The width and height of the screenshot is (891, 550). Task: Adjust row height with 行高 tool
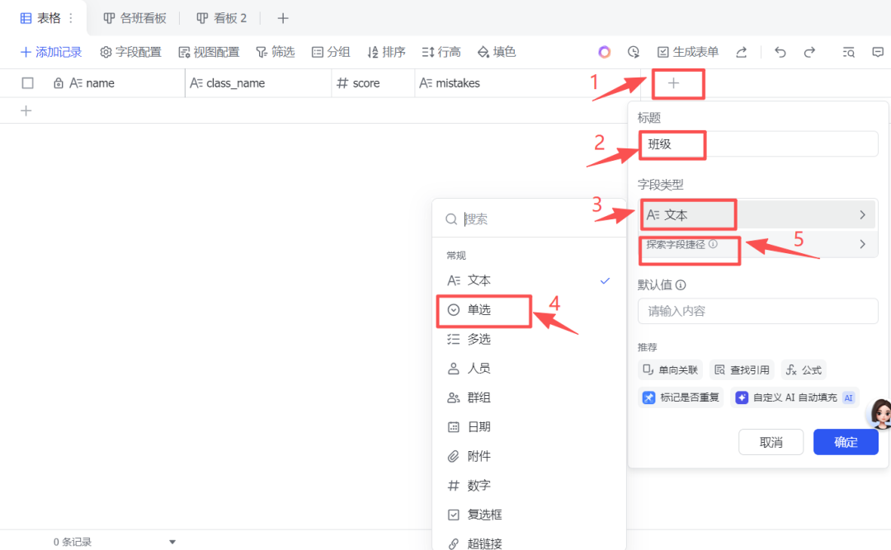pyautogui.click(x=441, y=51)
